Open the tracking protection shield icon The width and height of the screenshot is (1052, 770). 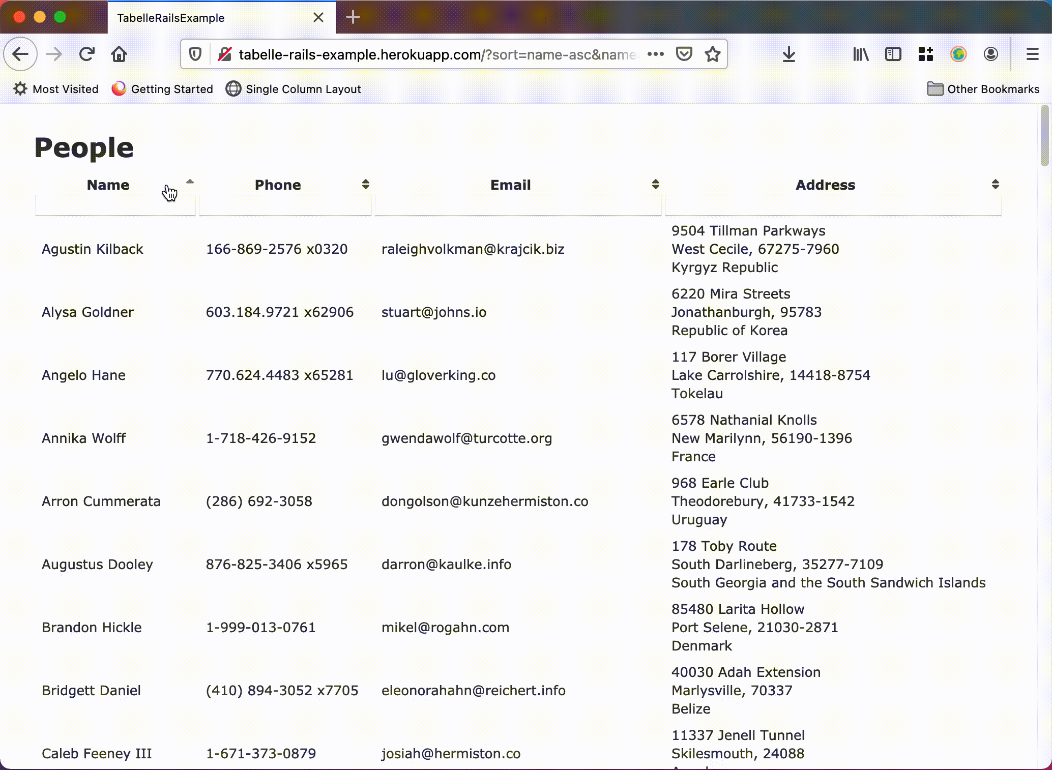point(195,54)
